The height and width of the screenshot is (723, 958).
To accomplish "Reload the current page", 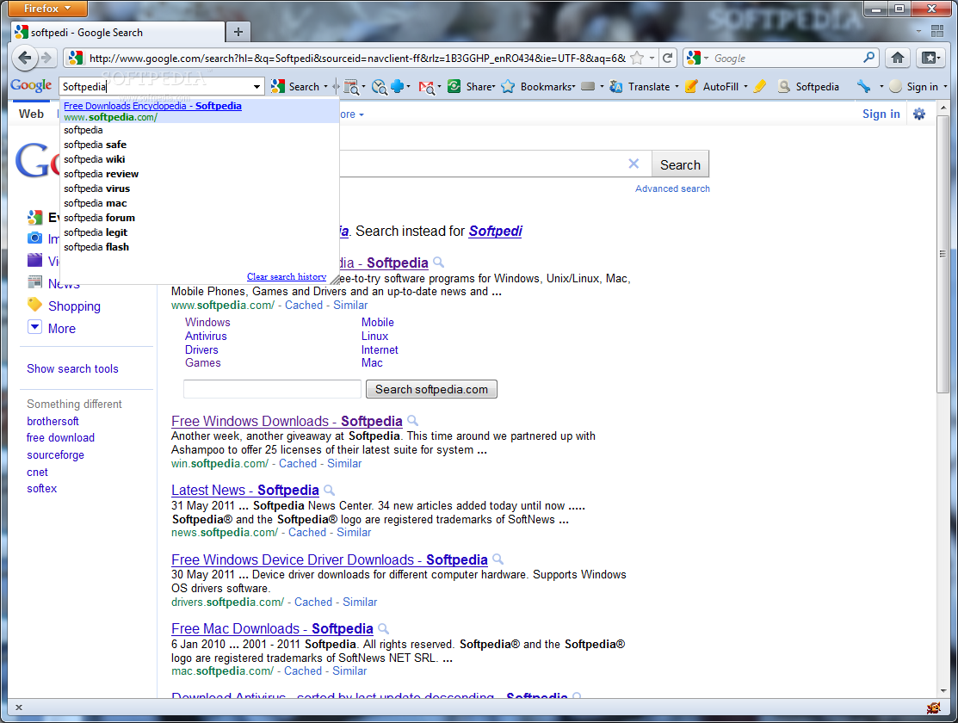I will [667, 58].
